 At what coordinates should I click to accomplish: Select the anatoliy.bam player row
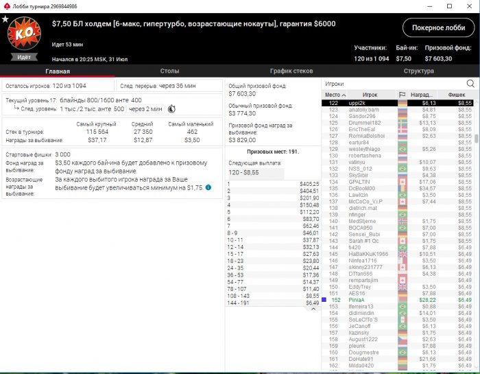(x=397, y=110)
